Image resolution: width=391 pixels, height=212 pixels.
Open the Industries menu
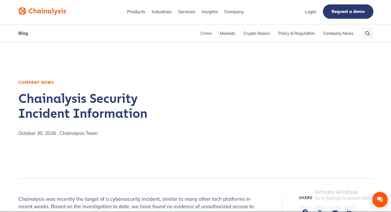[x=162, y=12]
